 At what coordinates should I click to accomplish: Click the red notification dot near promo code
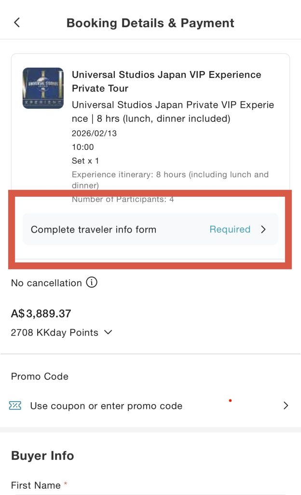231,400
